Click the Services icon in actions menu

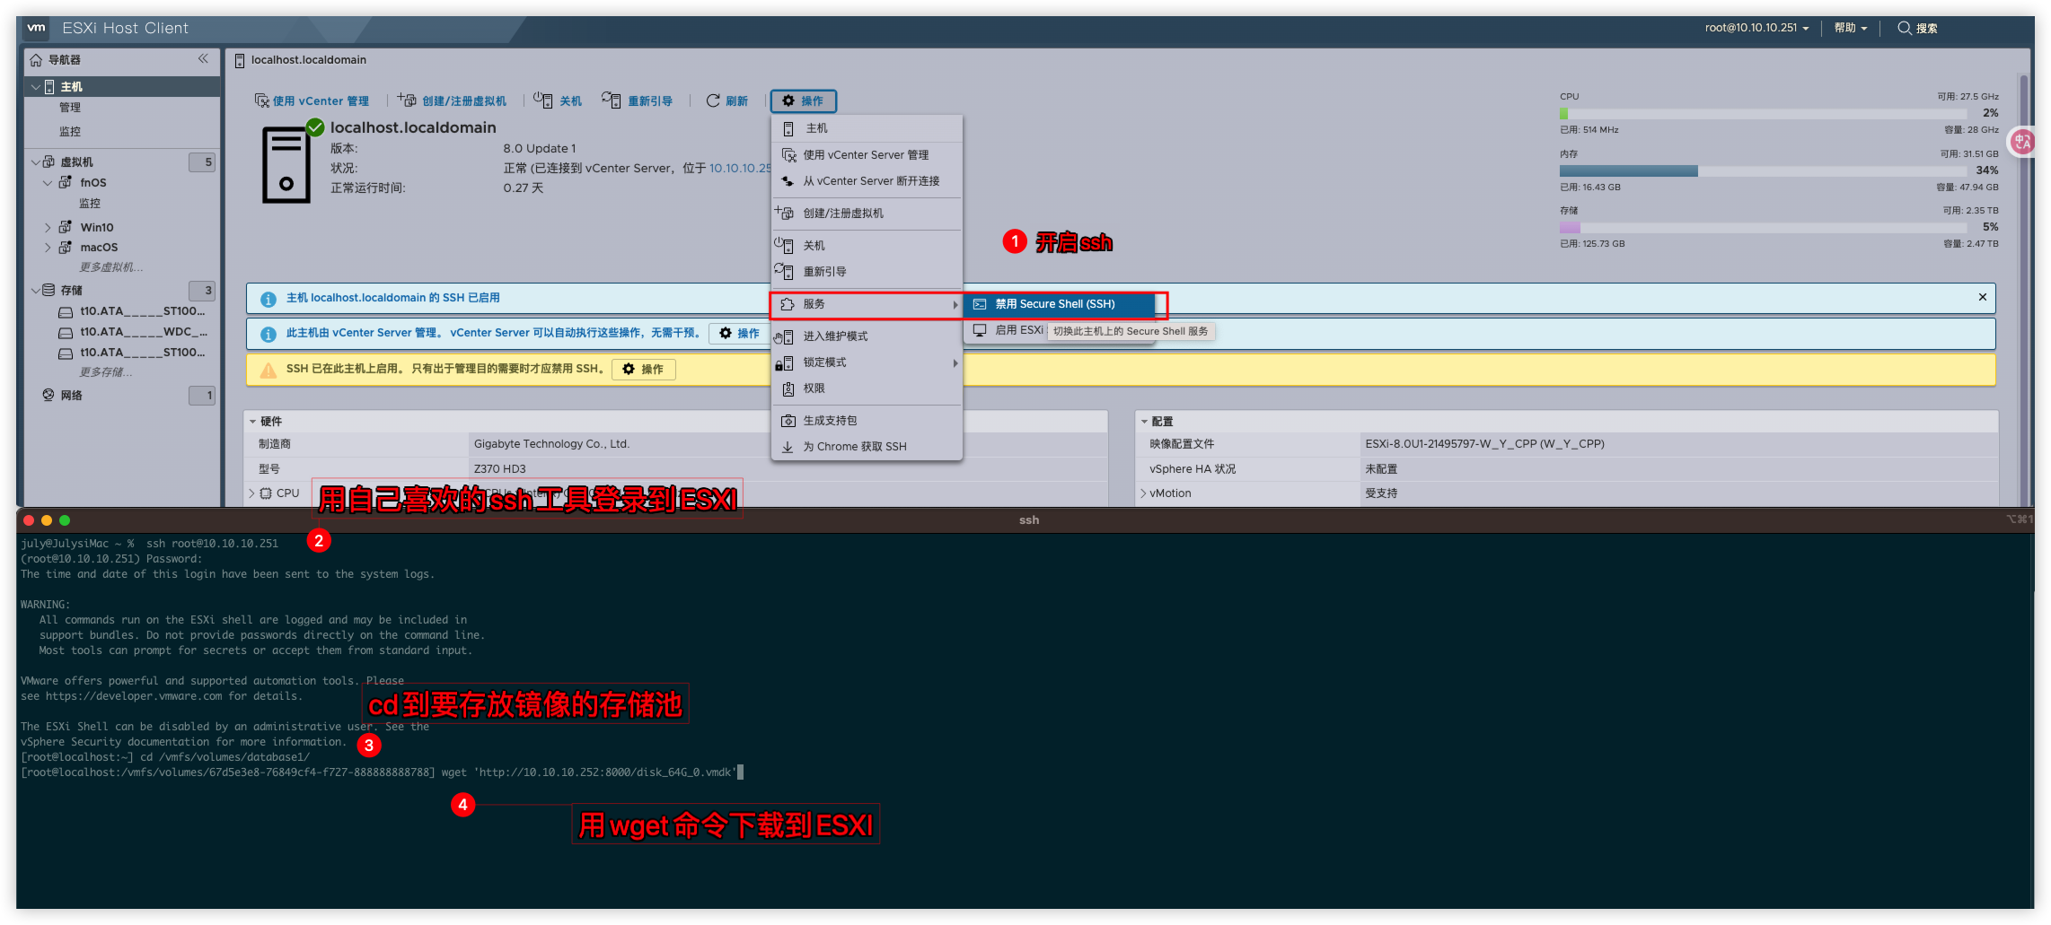[788, 304]
